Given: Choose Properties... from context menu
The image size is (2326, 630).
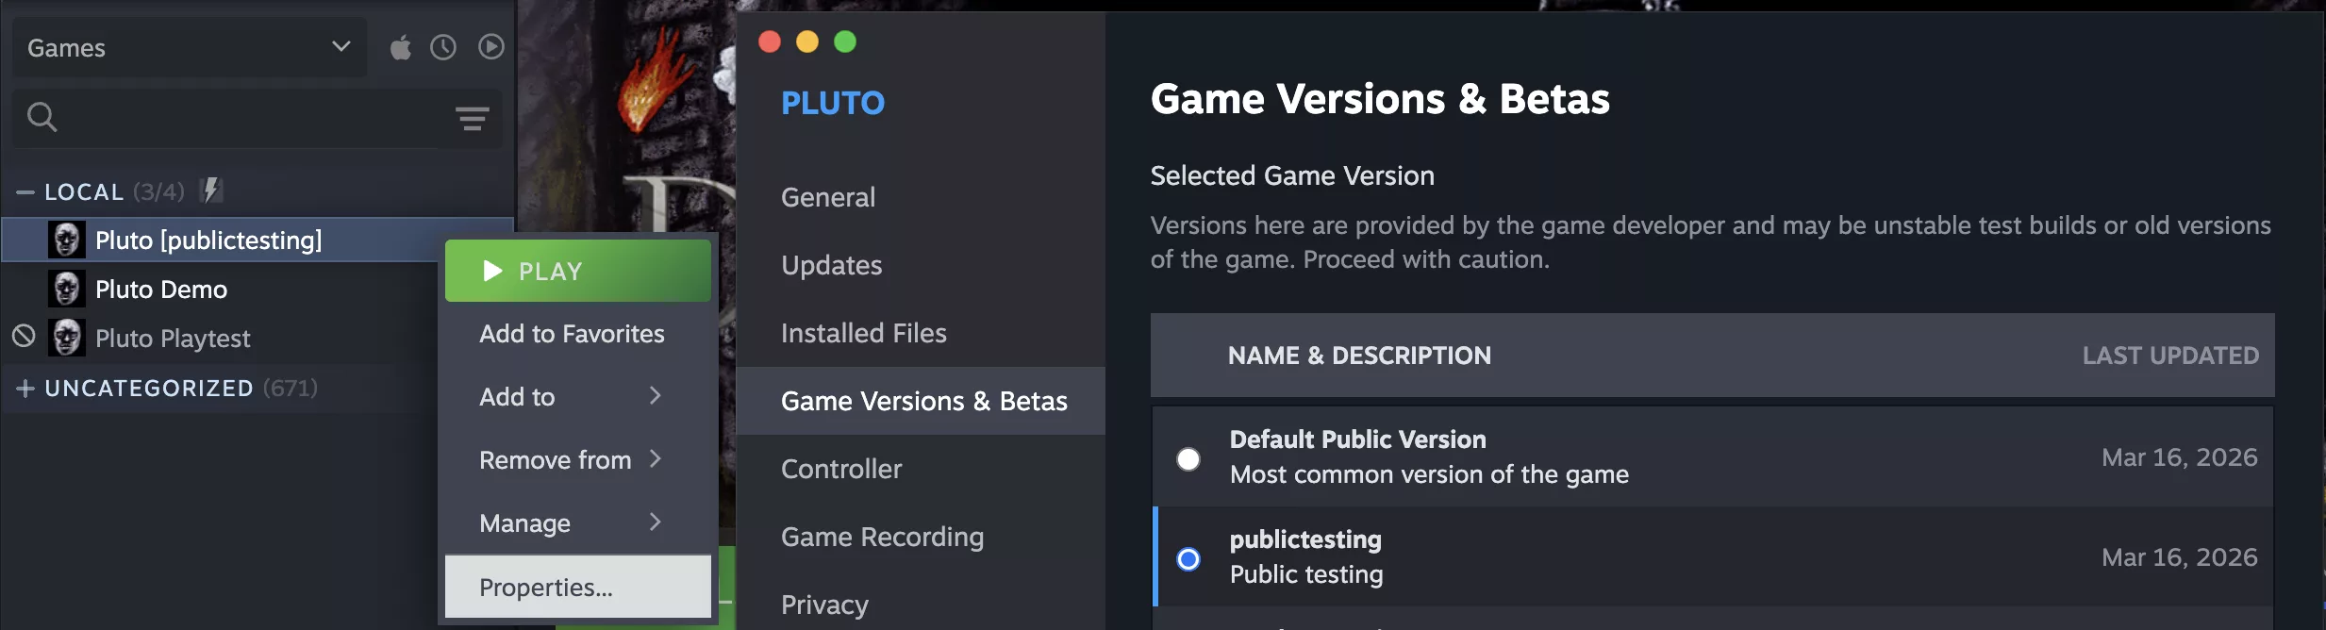Looking at the screenshot, I should click(x=546, y=587).
